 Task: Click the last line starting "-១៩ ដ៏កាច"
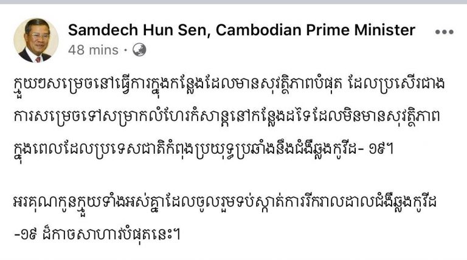[97, 235]
